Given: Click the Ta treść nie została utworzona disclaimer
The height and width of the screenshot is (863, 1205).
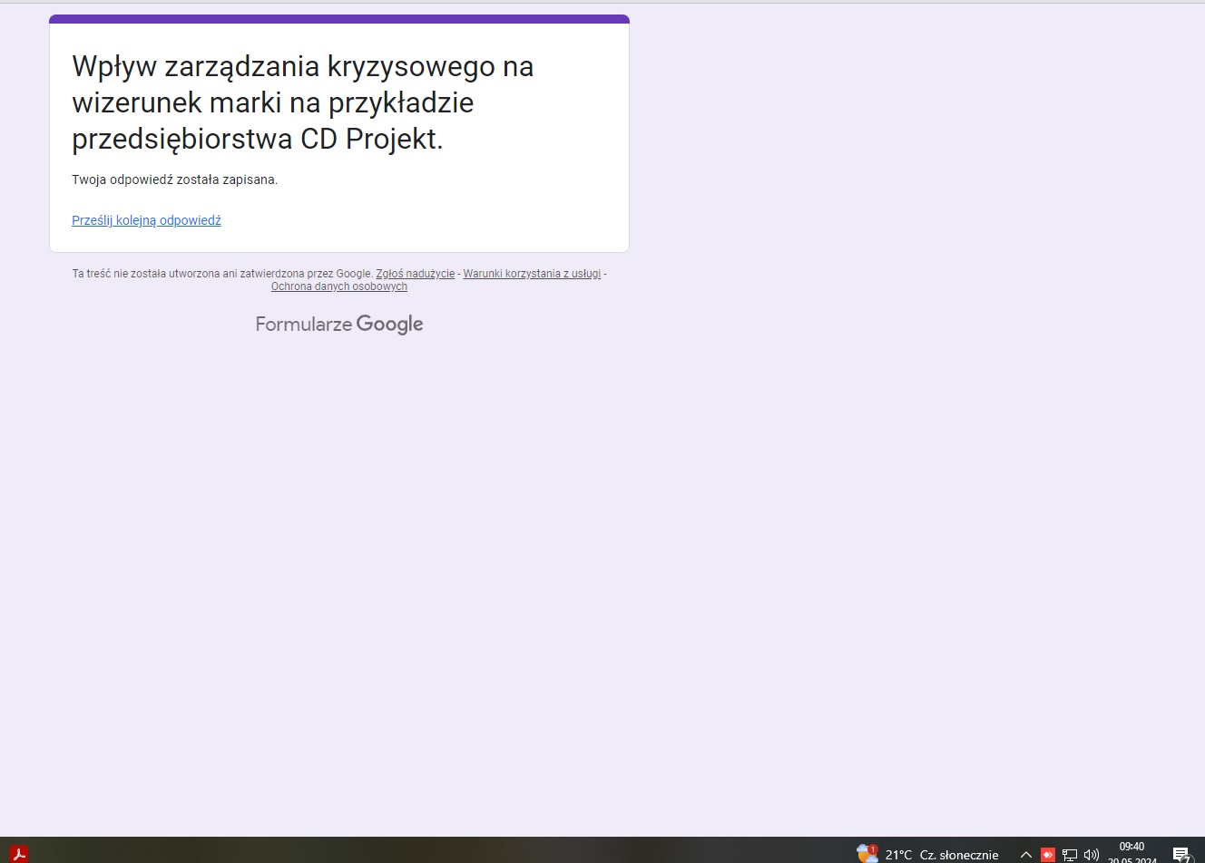Looking at the screenshot, I should 222,274.
